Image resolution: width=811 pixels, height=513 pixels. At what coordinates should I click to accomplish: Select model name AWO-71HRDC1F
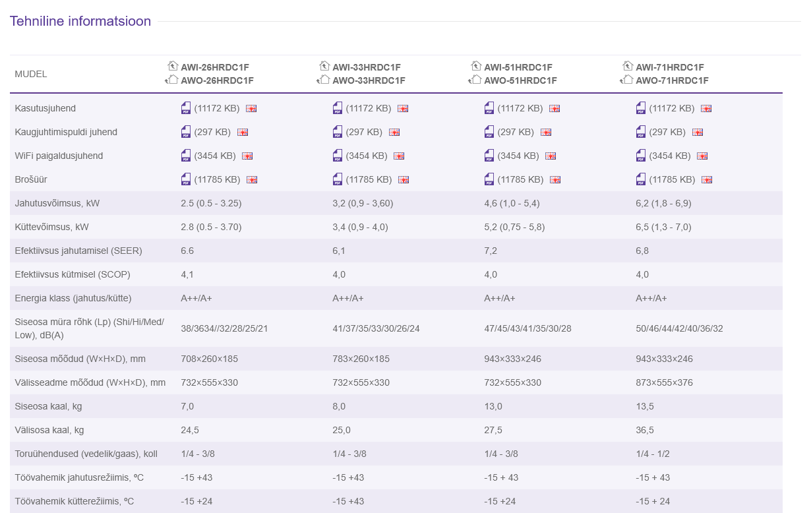[x=672, y=80]
